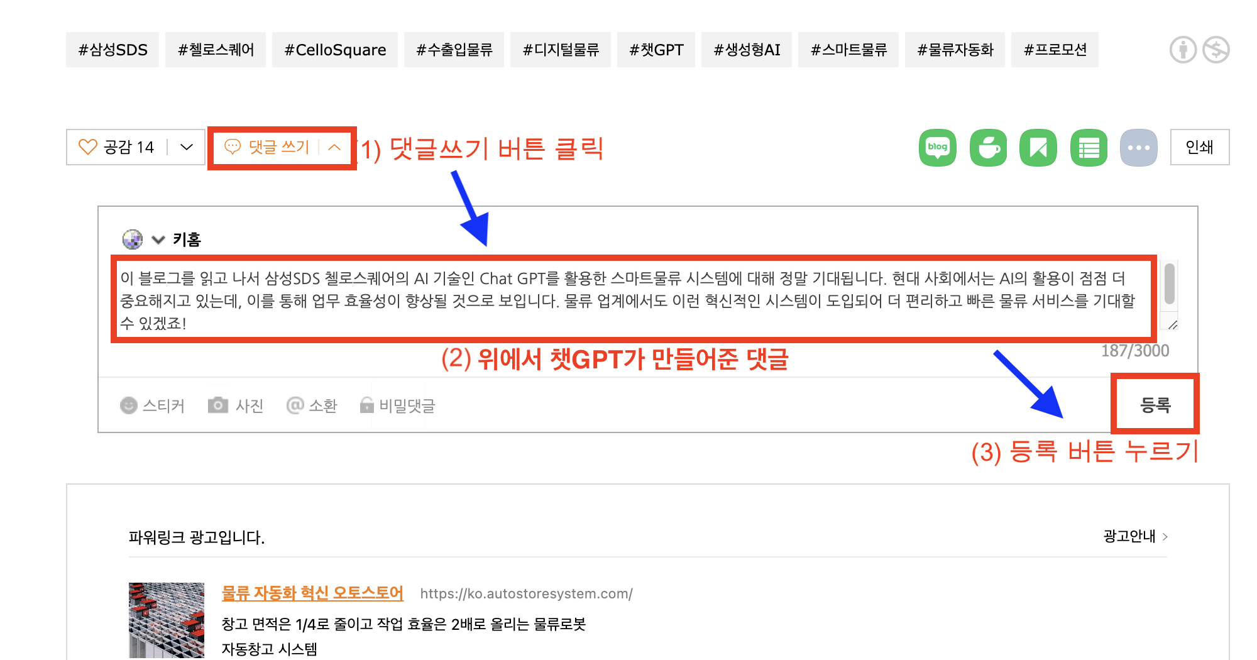Click the 187/3000 character count text
1257x660 pixels.
click(x=1135, y=351)
